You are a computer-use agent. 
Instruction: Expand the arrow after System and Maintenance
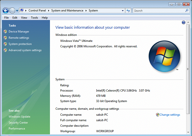pyautogui.click(x=86, y=11)
